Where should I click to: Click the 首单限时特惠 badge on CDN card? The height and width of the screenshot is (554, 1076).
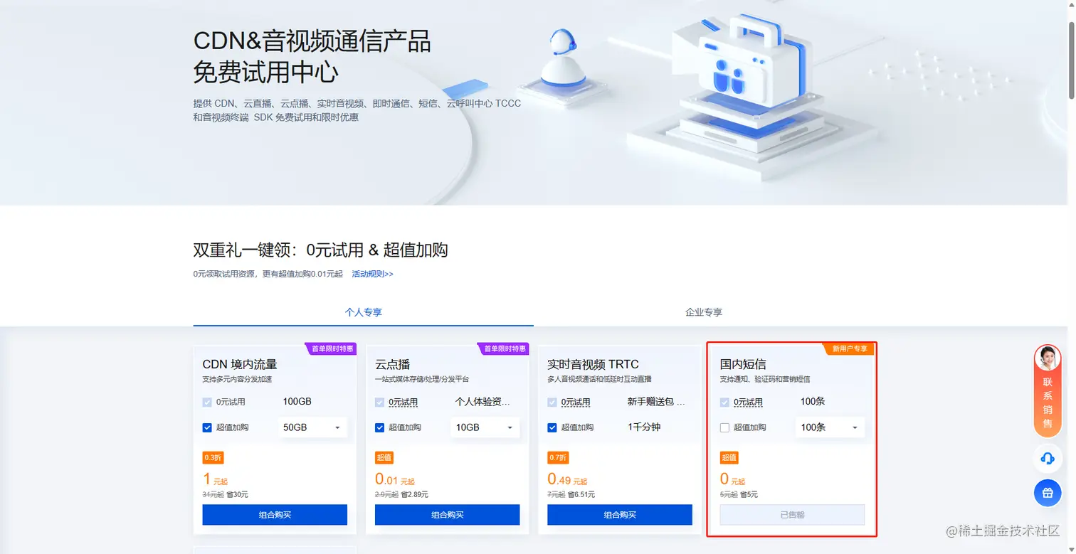coord(331,348)
